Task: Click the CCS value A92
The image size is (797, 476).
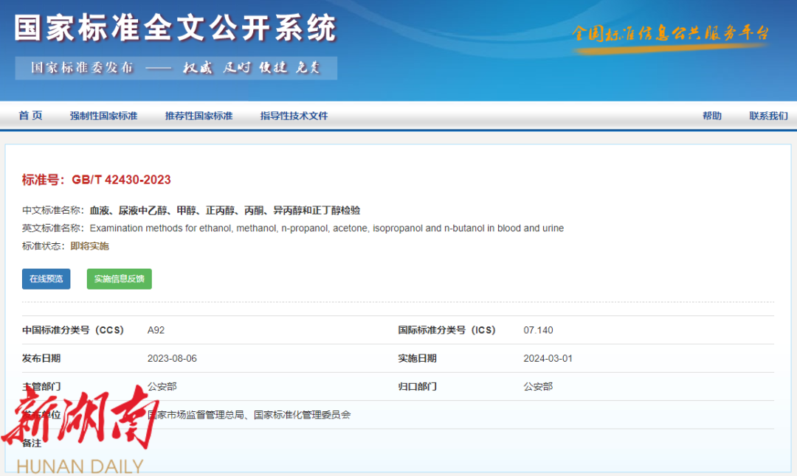Action: pos(156,330)
